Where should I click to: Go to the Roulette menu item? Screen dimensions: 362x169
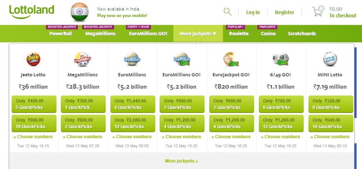coord(239,34)
